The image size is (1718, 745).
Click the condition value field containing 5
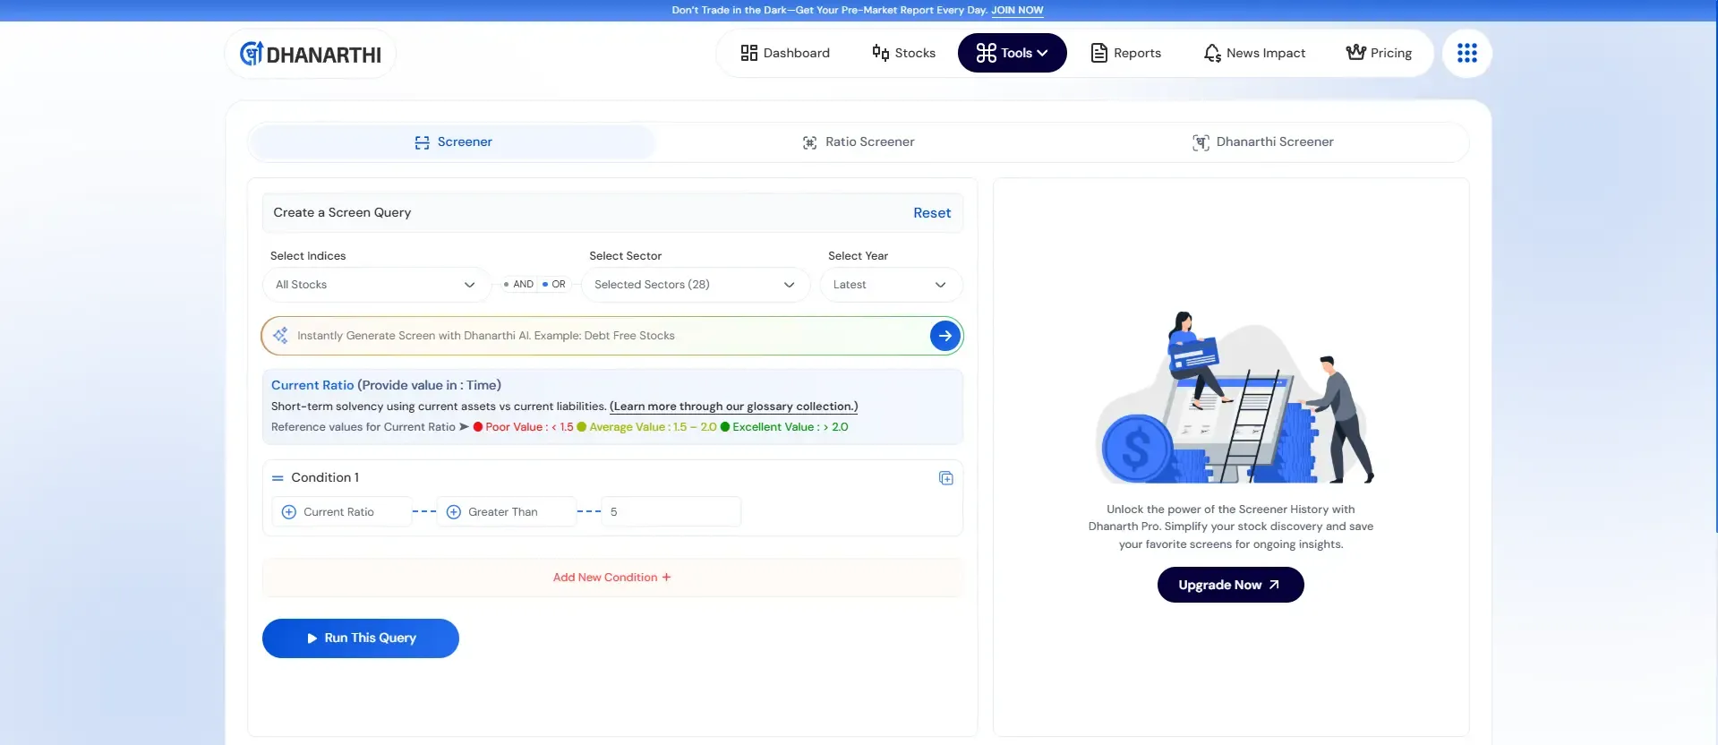[x=671, y=512]
